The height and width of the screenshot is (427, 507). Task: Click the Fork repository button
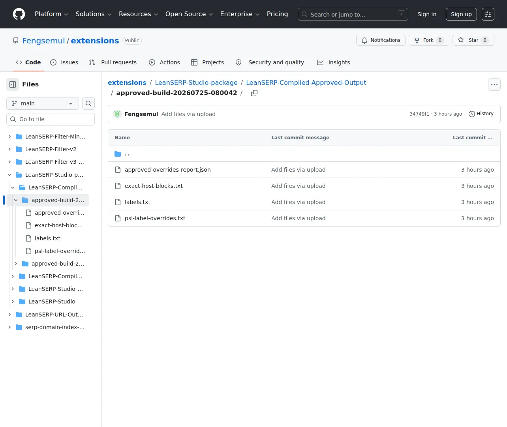pyautogui.click(x=429, y=40)
